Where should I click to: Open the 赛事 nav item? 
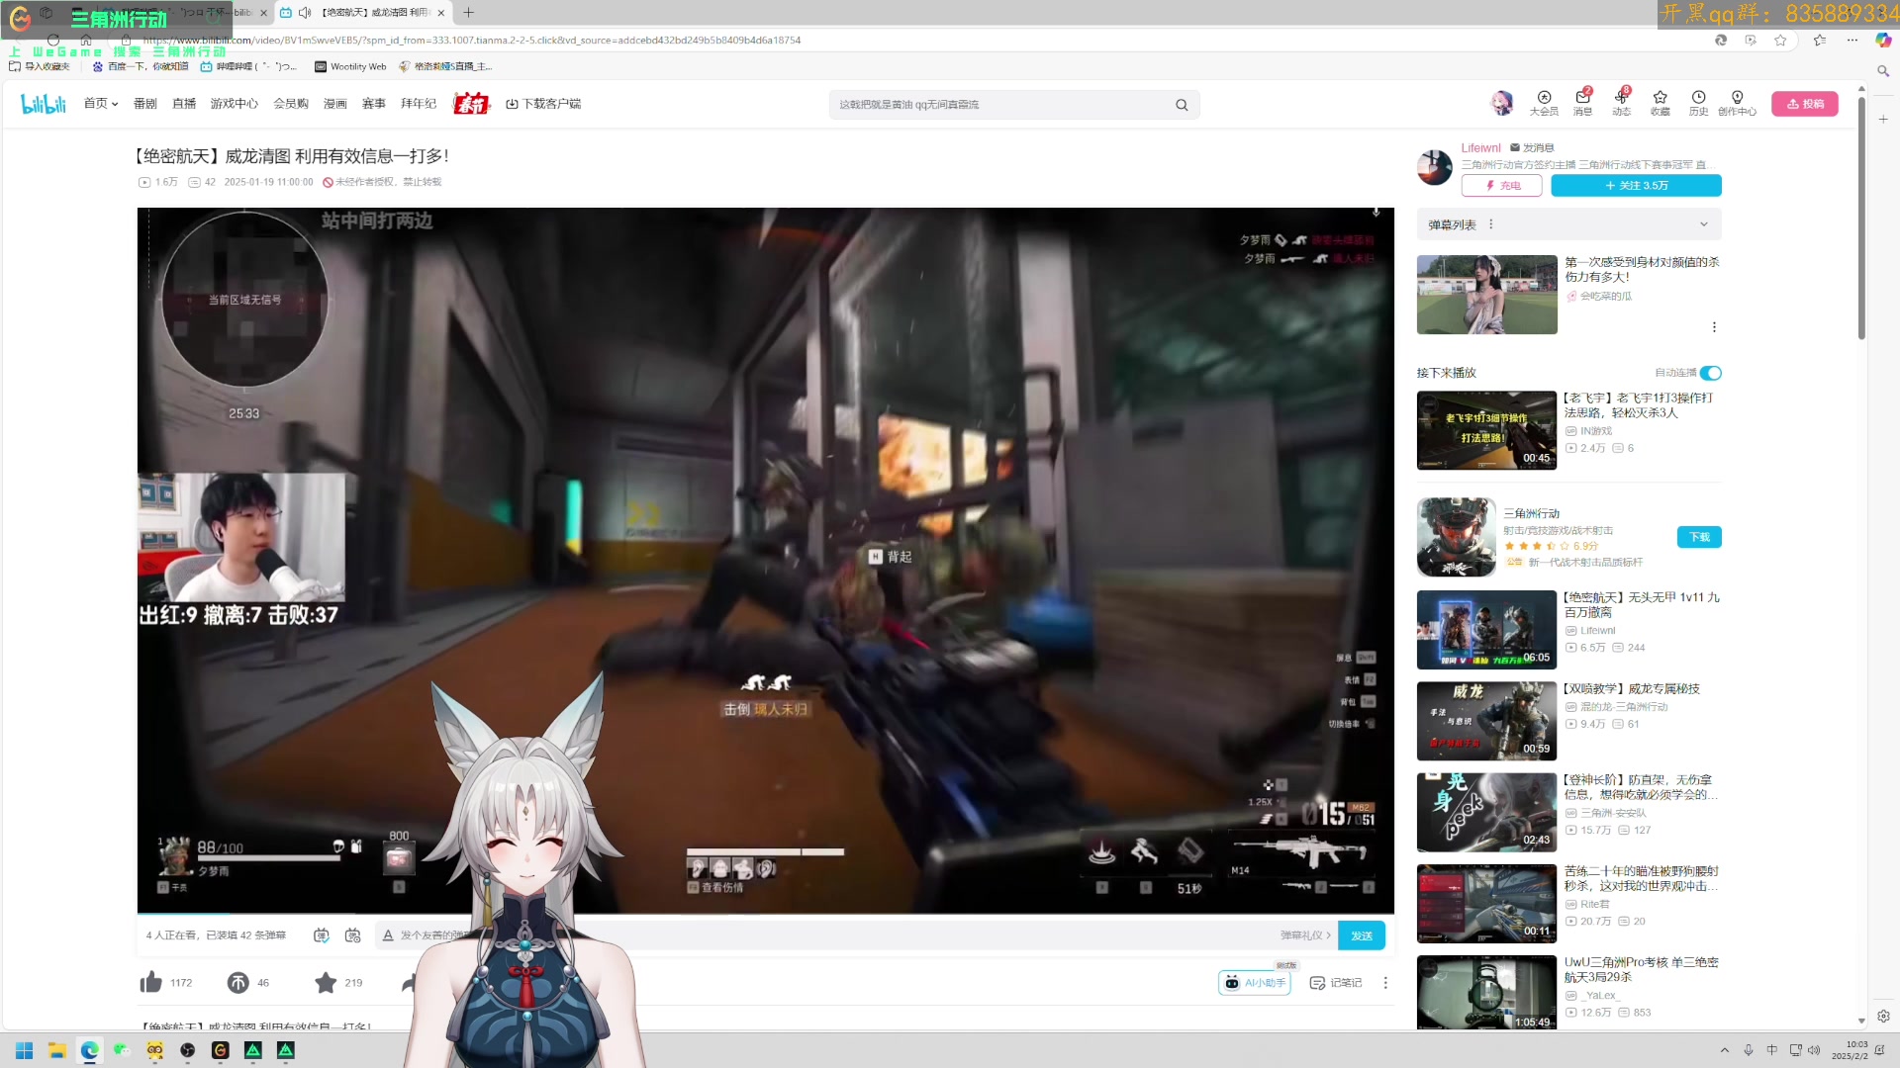pos(374,104)
